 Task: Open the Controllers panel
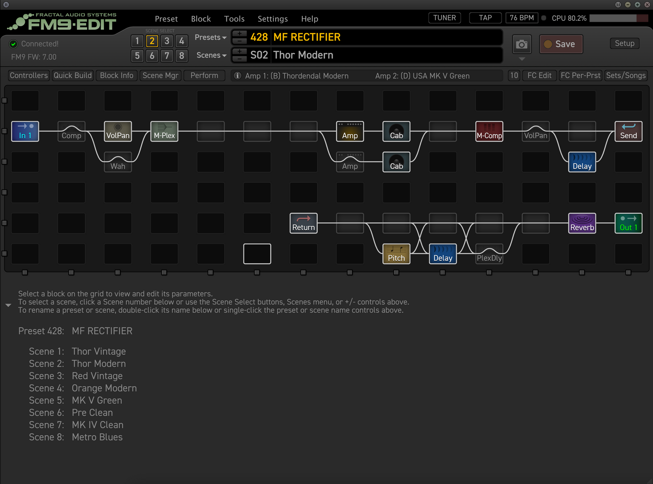coord(29,75)
